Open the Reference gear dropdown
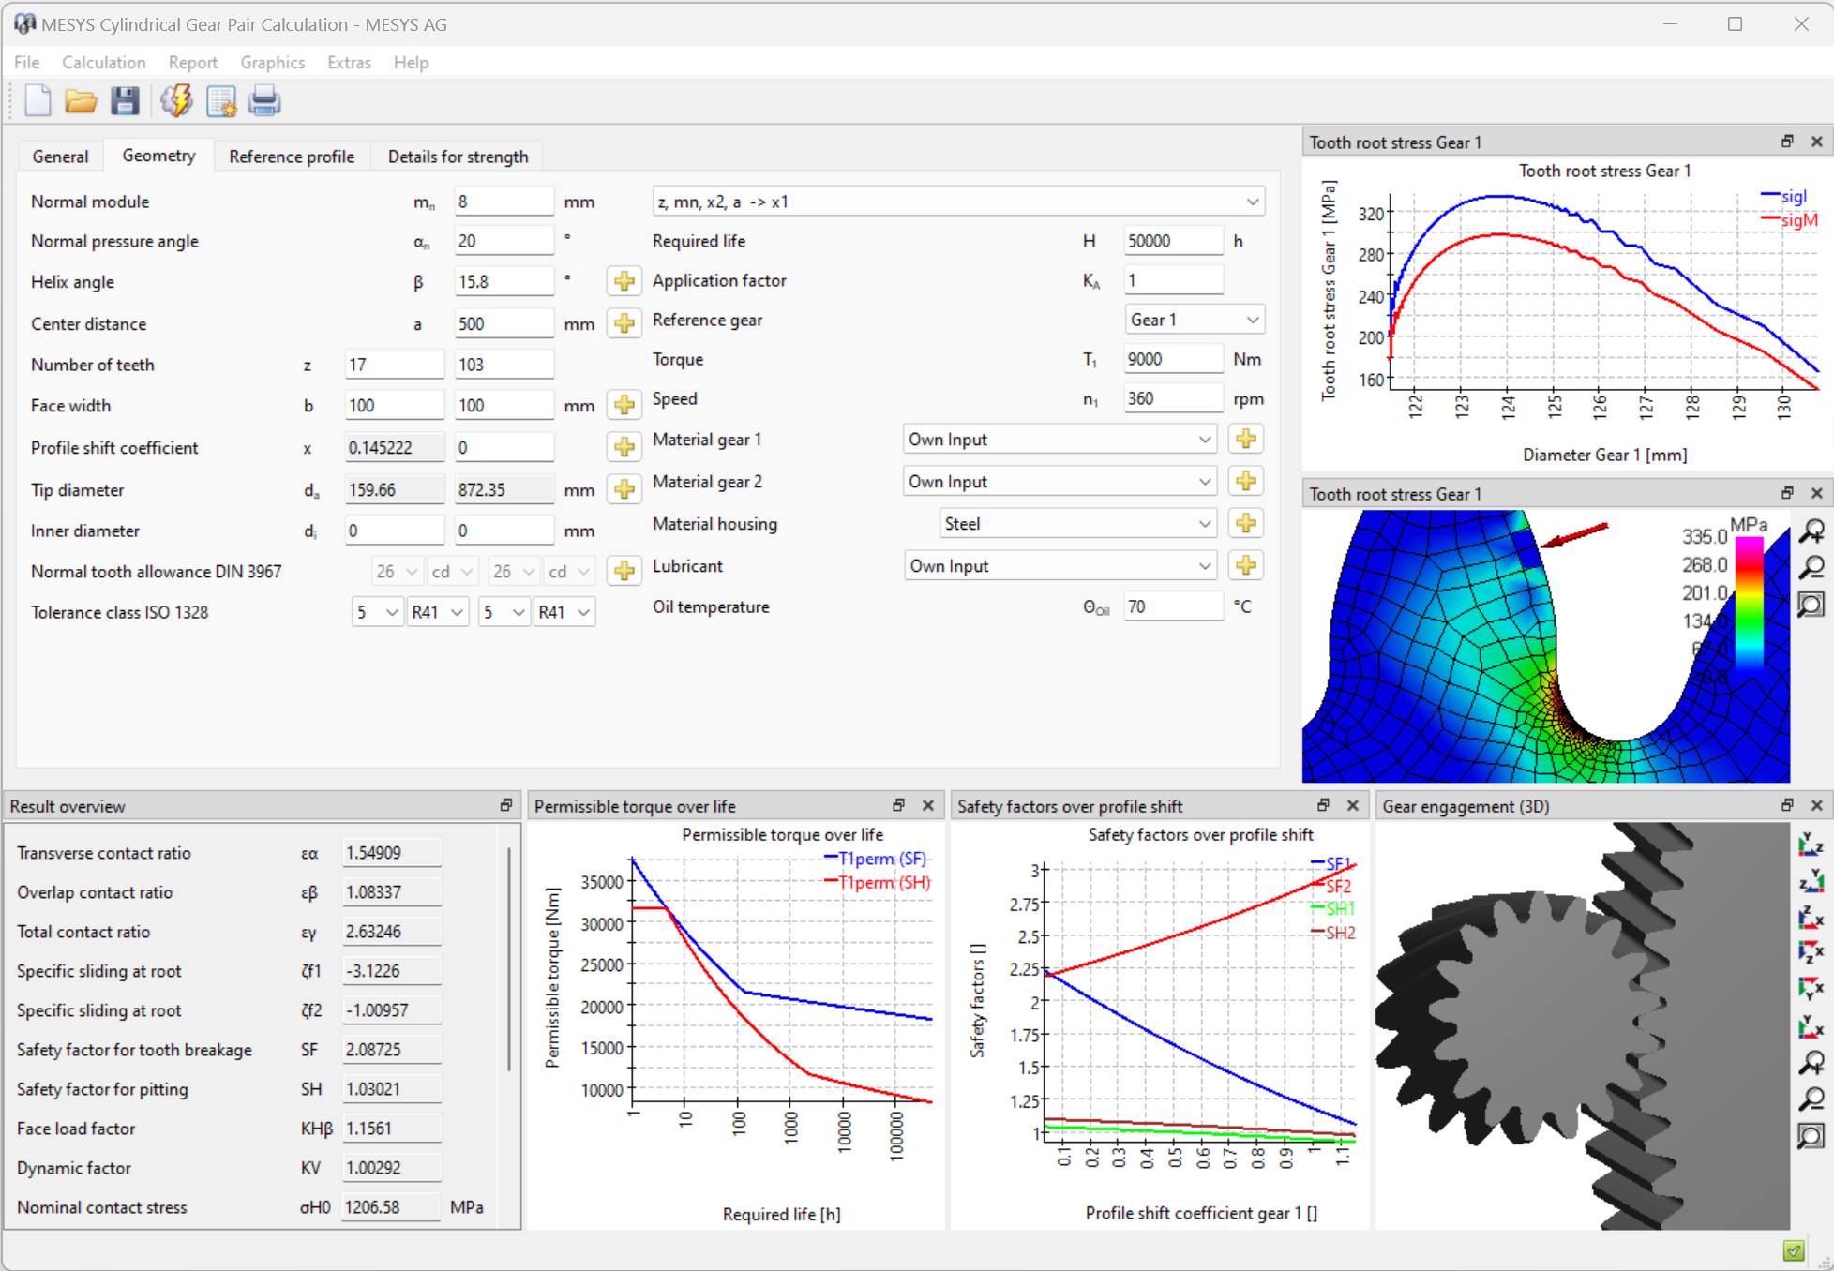Viewport: 1834px width, 1271px height. pos(1194,320)
